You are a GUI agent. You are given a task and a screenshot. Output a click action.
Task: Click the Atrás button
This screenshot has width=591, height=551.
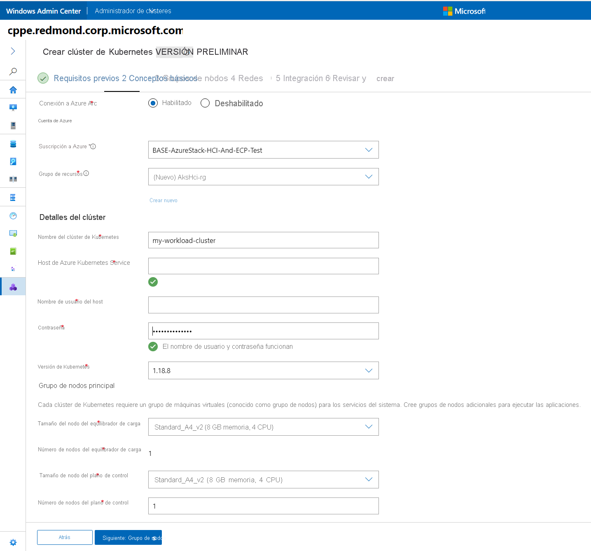65,537
